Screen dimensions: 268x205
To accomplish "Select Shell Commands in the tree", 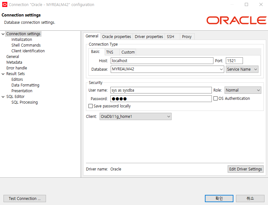I will (x=26, y=45).
